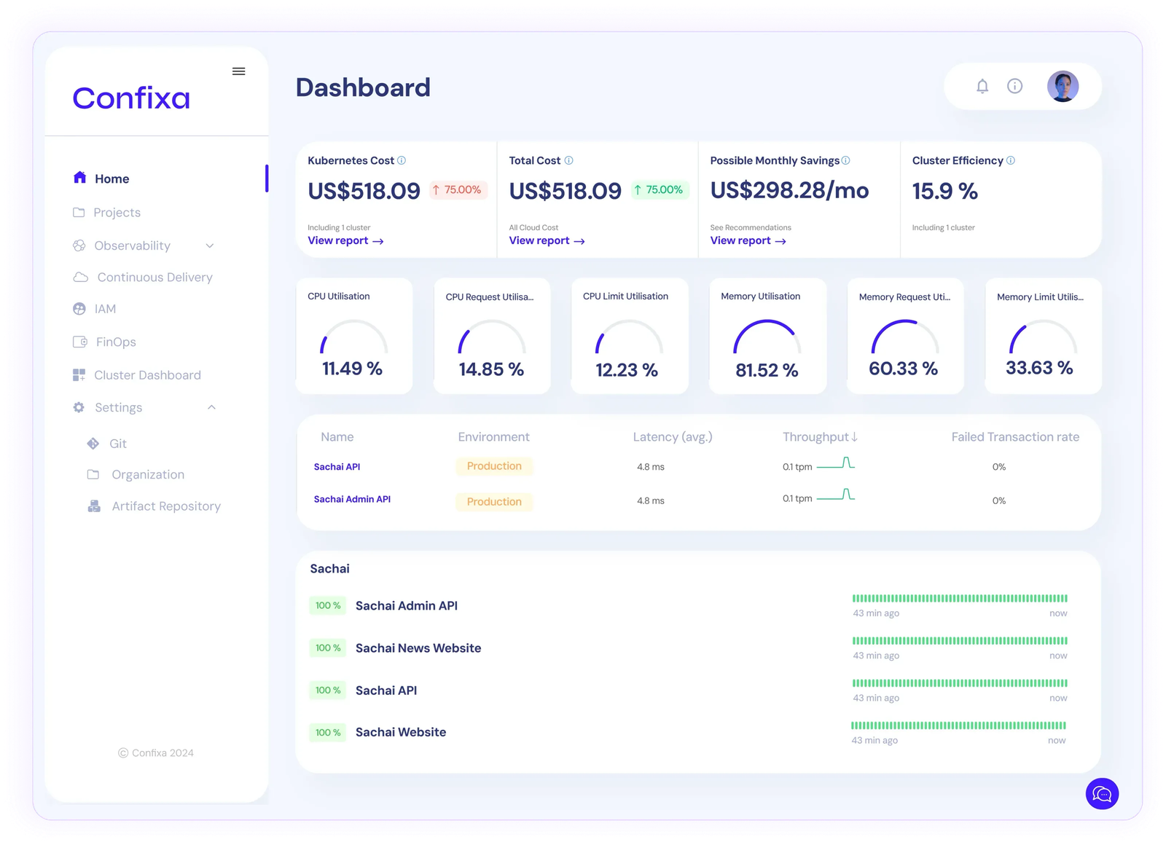Open the Sachai Admin API table link
This screenshot has width=1166, height=845.
352,499
